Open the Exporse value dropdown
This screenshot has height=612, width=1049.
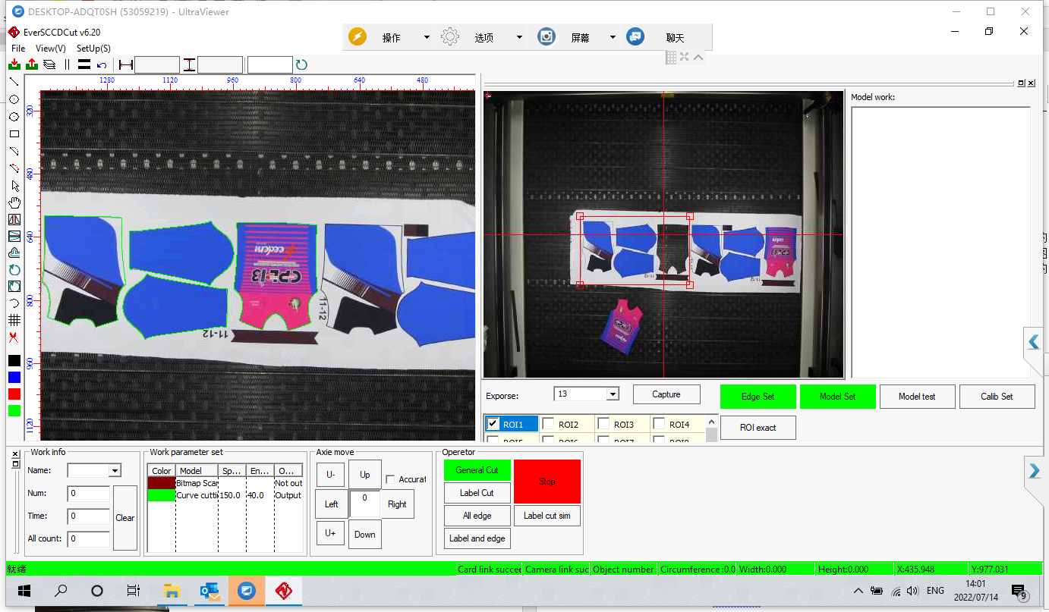click(613, 394)
